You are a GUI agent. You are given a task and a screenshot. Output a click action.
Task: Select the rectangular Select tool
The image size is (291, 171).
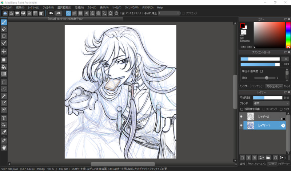click(4, 82)
